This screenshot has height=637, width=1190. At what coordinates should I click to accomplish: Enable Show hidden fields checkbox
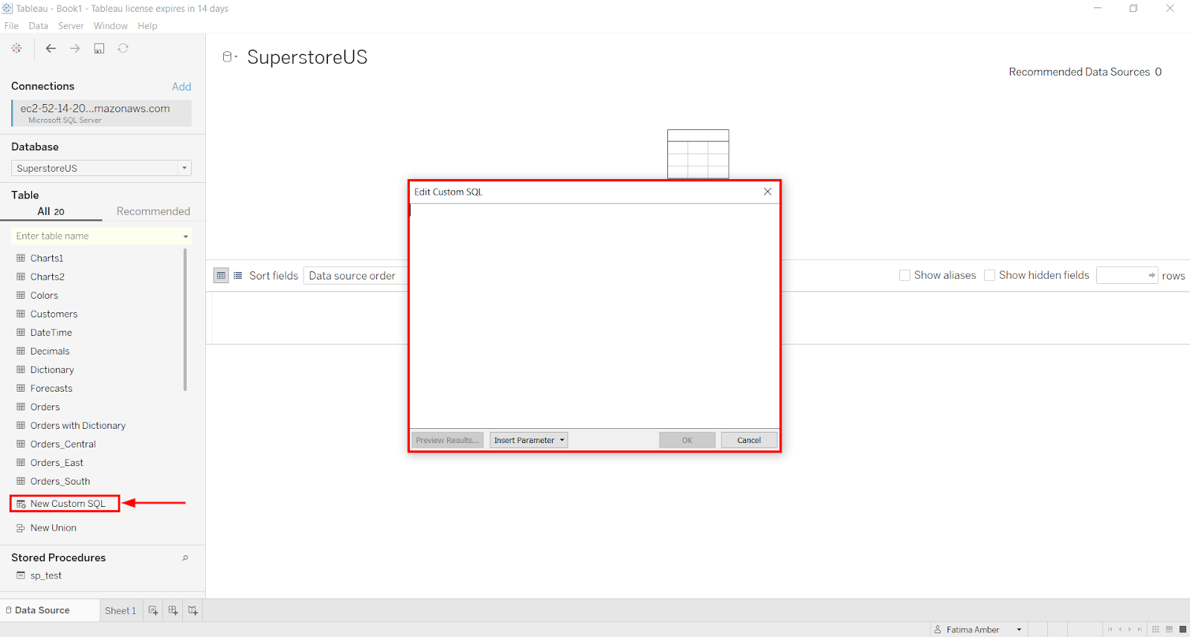pos(989,275)
